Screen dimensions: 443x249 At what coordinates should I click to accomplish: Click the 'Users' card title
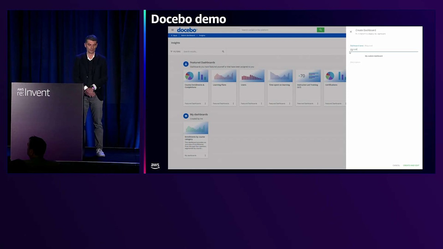pos(244,85)
